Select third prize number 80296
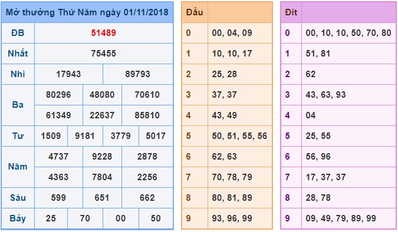398x232 pixels. [x=58, y=95]
